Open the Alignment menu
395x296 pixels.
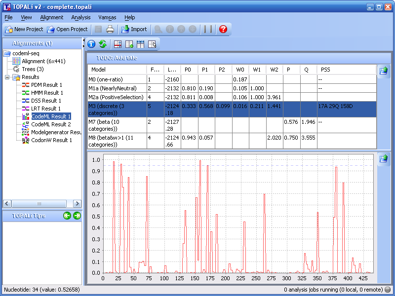(52, 17)
